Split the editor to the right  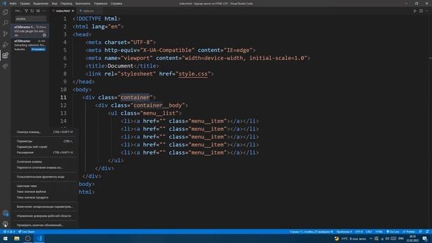(x=421, y=11)
